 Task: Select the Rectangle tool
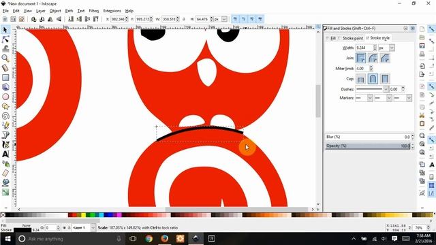(x=5, y=78)
